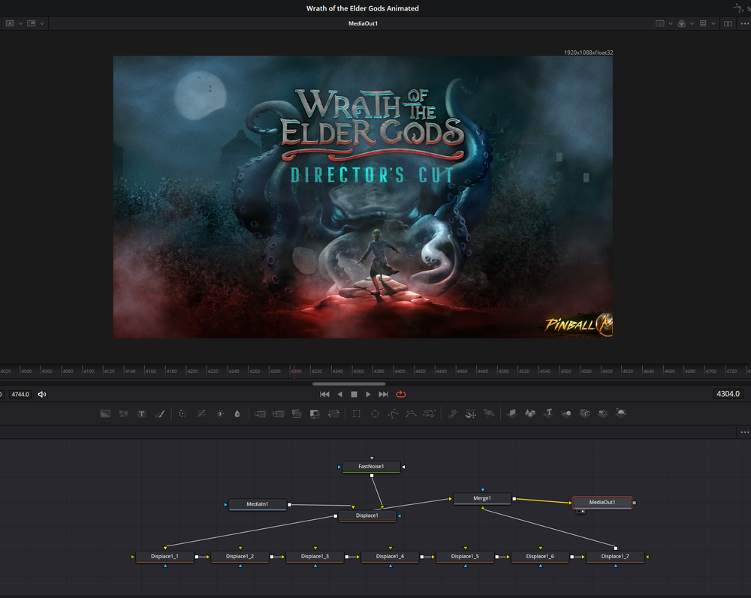Screen dimensions: 751x598
Task: Select the Displace1 node
Action: (x=367, y=515)
